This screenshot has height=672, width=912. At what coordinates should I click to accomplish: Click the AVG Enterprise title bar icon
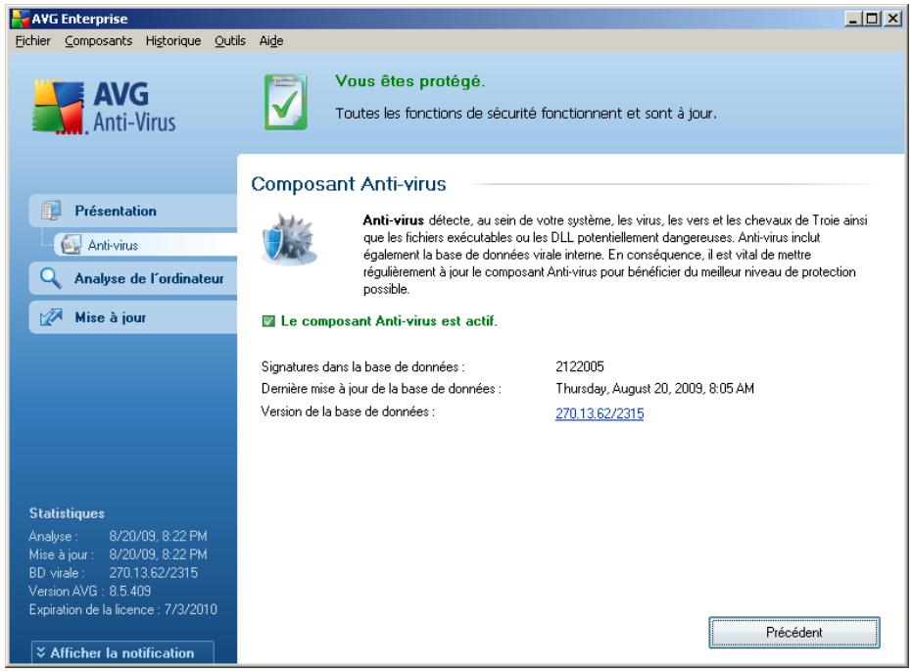click(x=20, y=19)
